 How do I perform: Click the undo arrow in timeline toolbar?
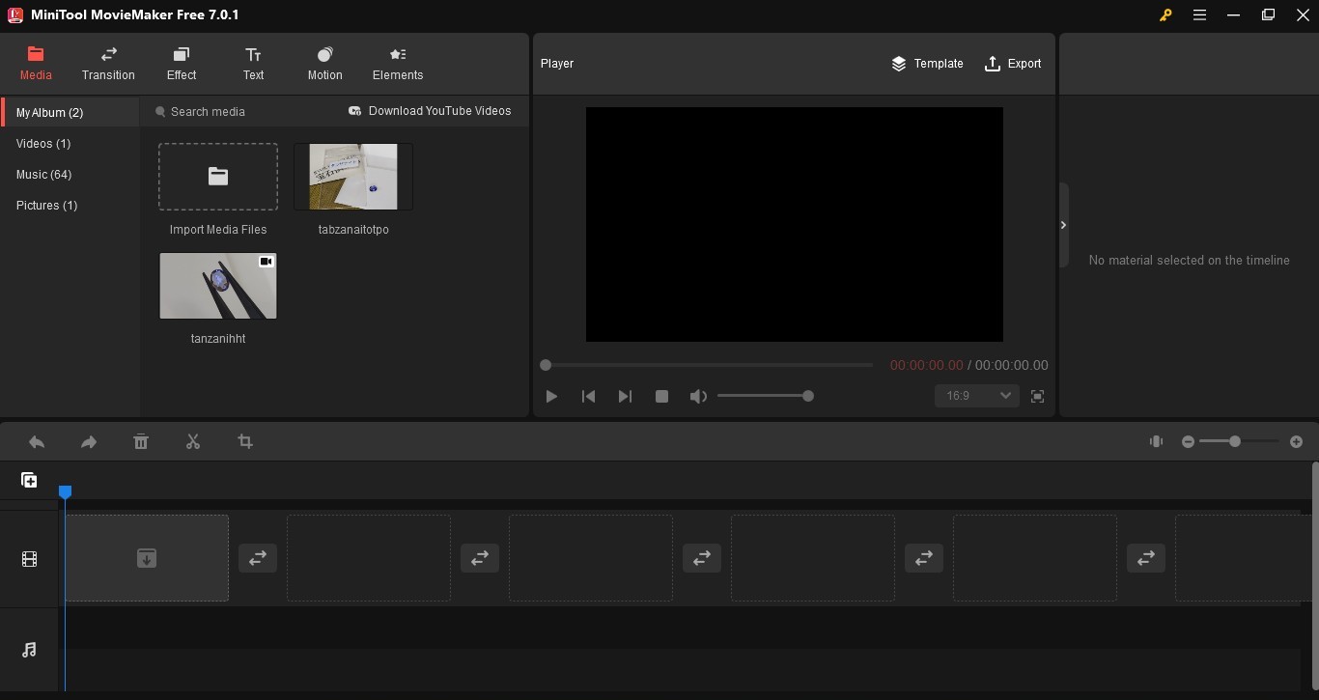[37, 441]
